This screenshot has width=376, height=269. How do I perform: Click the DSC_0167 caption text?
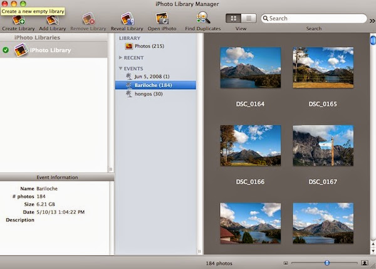[x=323, y=182]
